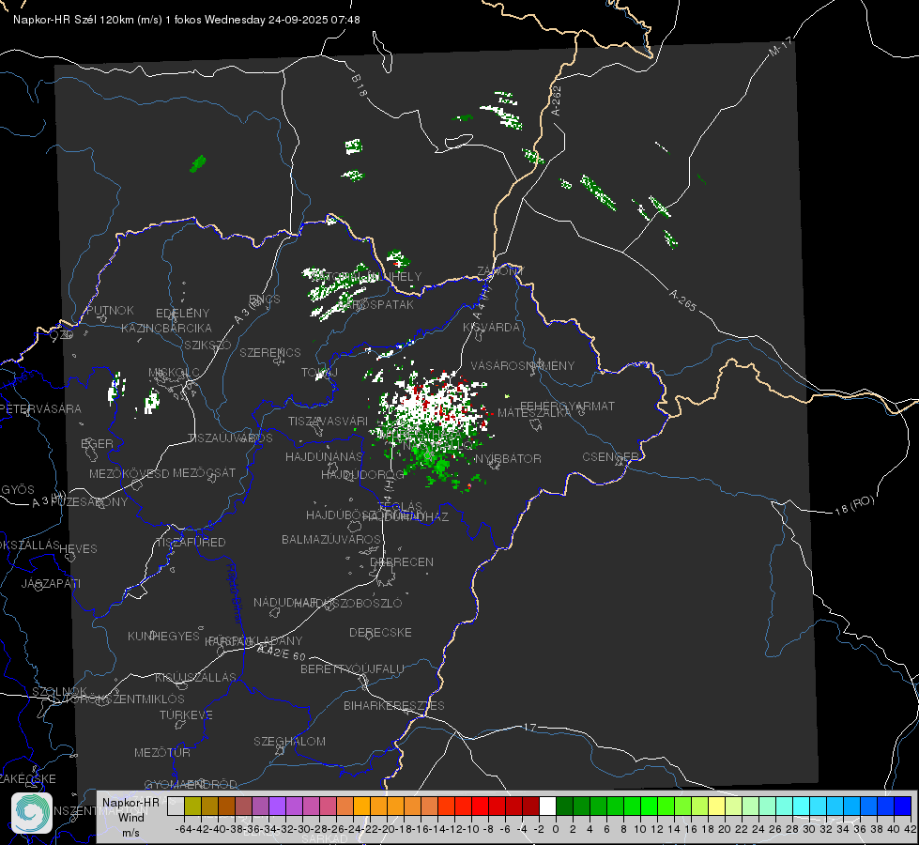This screenshot has height=845, width=919.
Task: Select the Hajdú-Bihar county label
Action: coord(235,593)
